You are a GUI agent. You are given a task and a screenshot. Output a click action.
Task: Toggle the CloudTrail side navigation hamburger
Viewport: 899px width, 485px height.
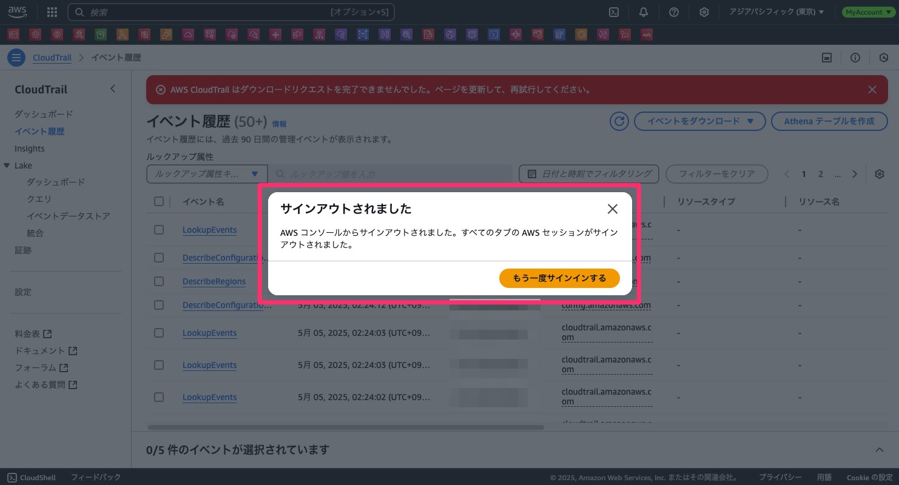(16, 58)
